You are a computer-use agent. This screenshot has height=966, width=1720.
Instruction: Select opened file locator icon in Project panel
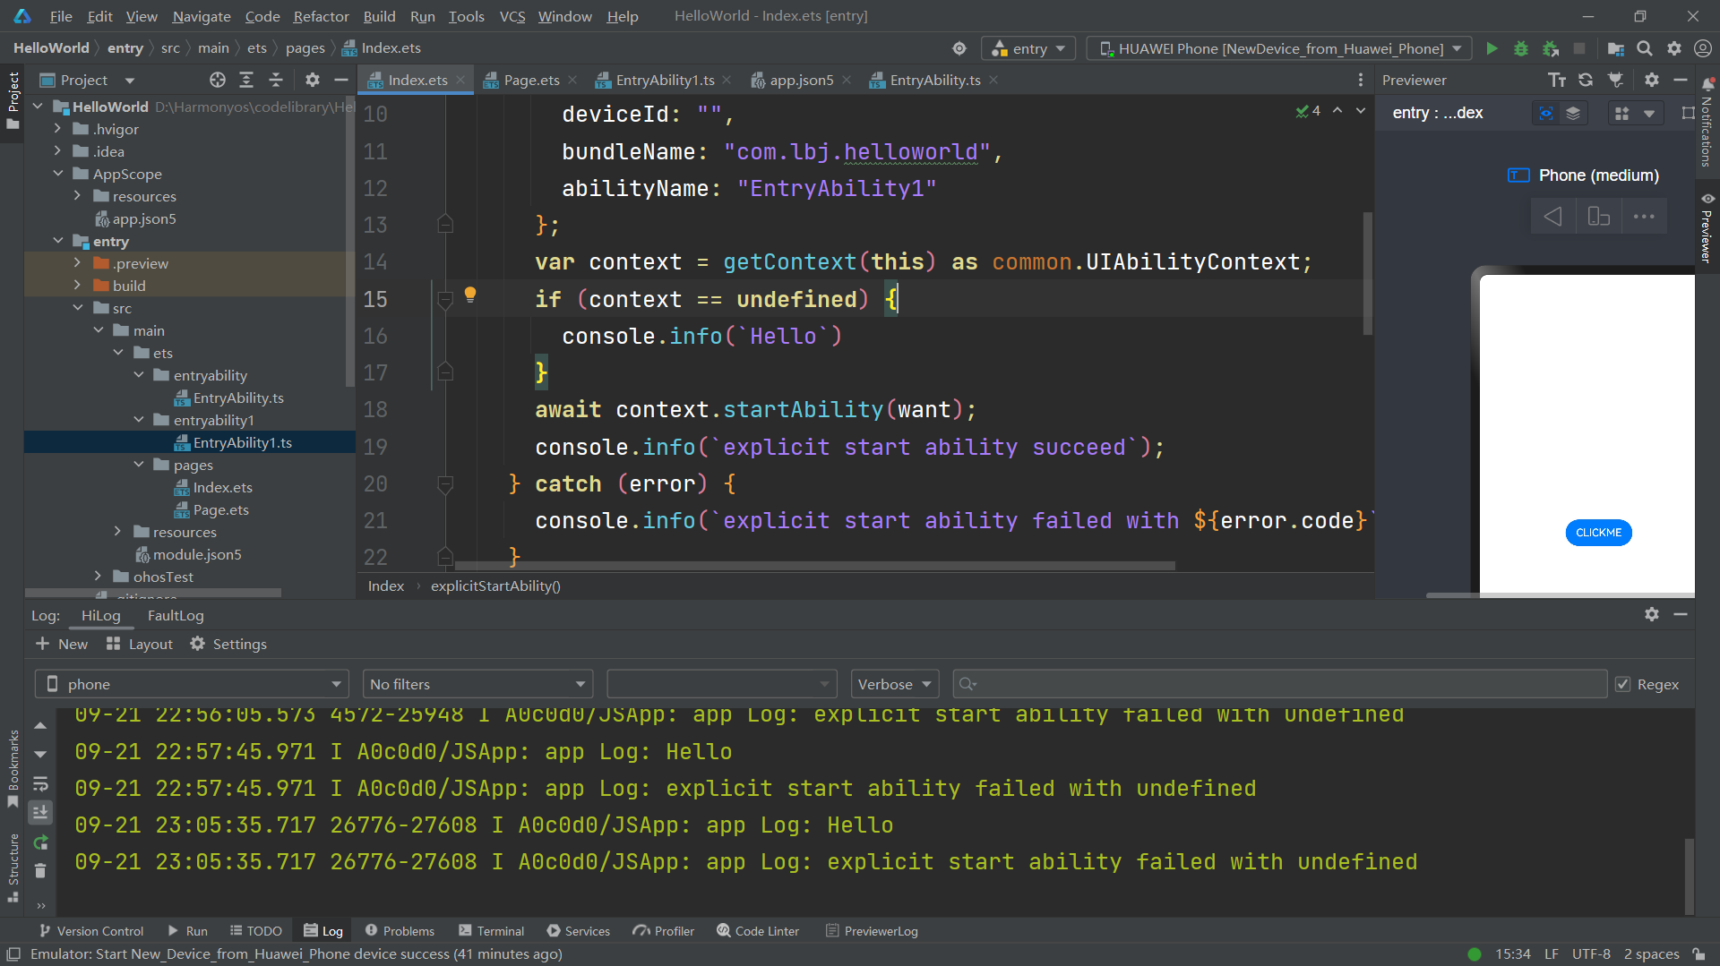(x=217, y=81)
